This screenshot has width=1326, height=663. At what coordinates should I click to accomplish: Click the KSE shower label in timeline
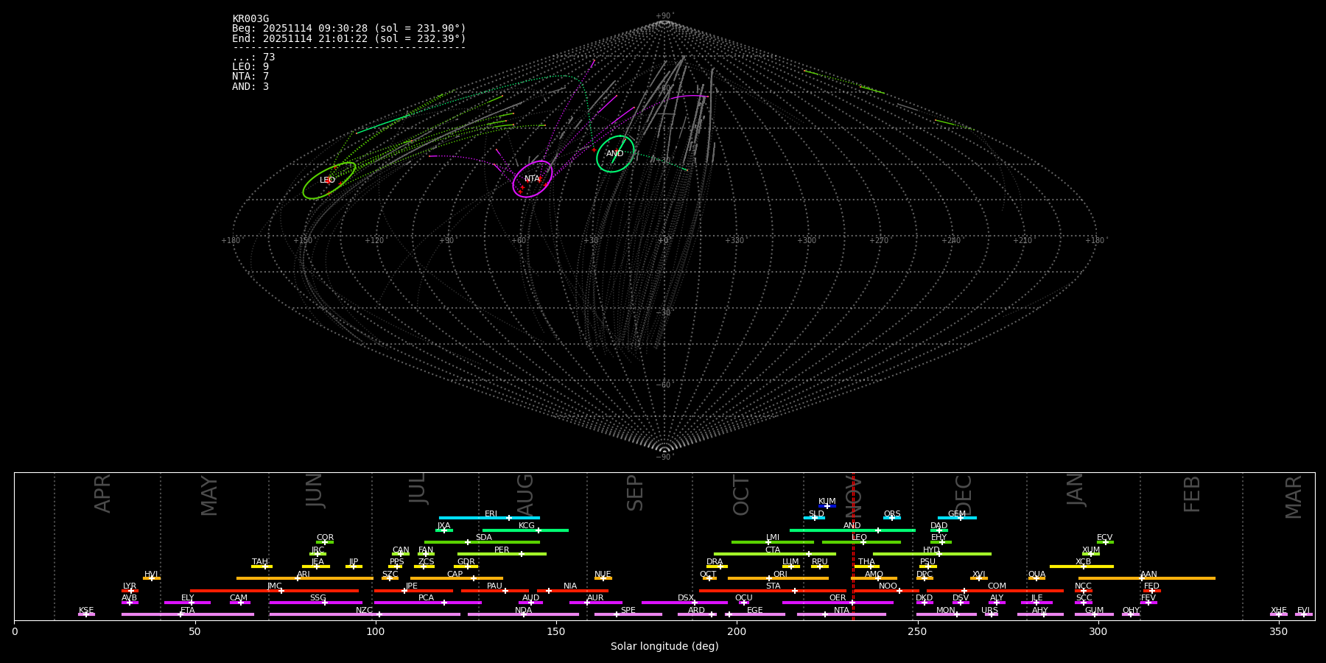pyautogui.click(x=86, y=611)
